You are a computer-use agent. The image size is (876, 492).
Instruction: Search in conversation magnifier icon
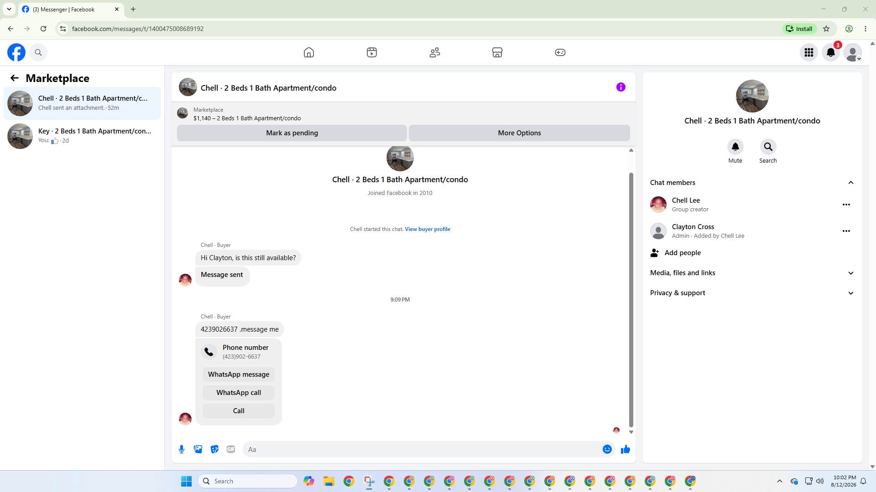coord(768,147)
